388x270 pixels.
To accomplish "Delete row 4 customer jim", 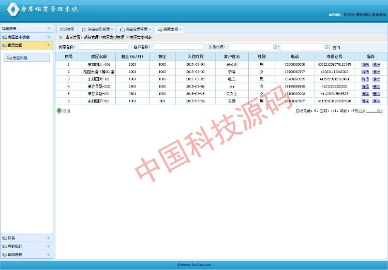I will pos(376,87).
